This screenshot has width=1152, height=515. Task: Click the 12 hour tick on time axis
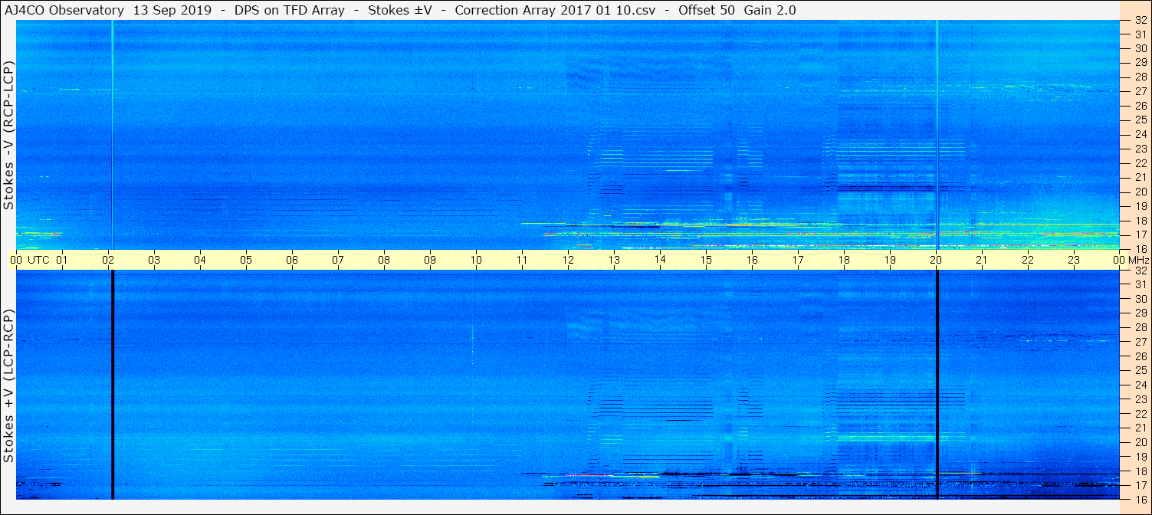pyautogui.click(x=568, y=260)
